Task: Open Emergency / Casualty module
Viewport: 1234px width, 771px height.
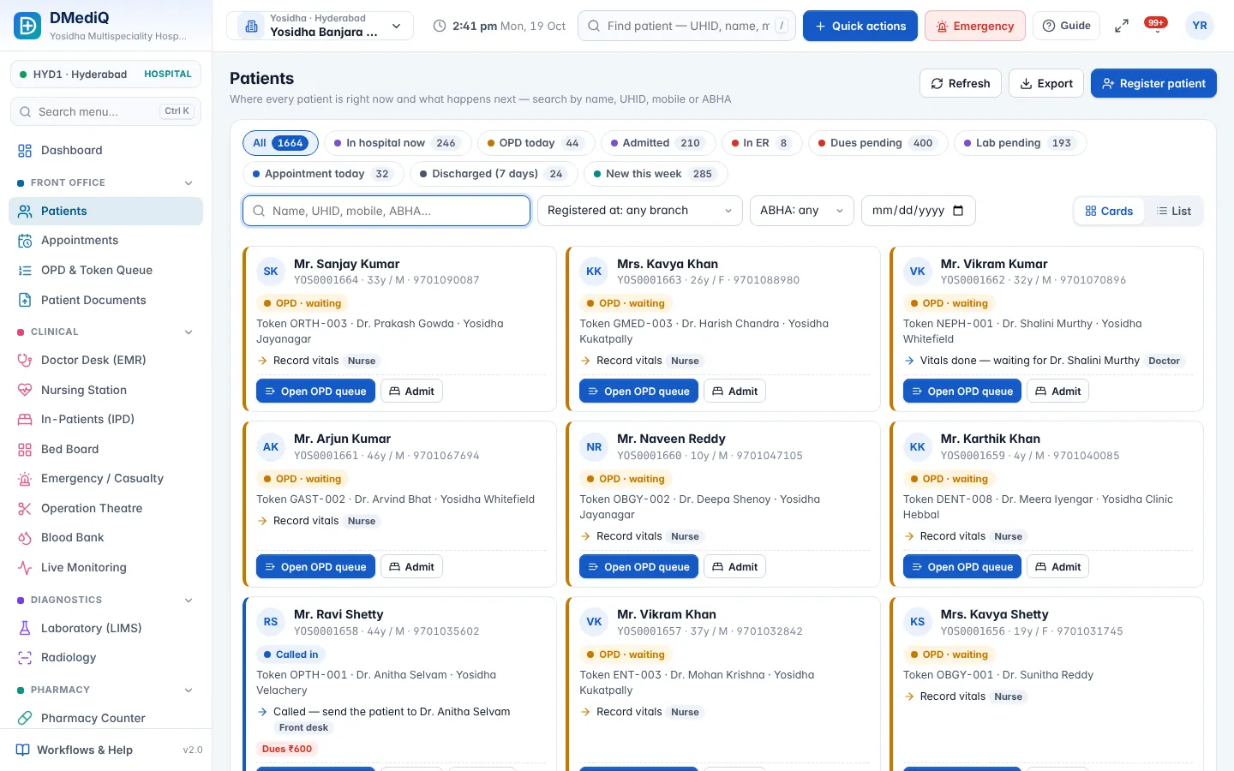Action: tap(105, 478)
